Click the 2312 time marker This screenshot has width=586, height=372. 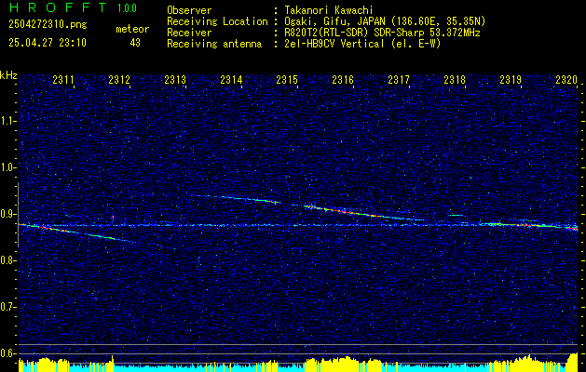[119, 79]
